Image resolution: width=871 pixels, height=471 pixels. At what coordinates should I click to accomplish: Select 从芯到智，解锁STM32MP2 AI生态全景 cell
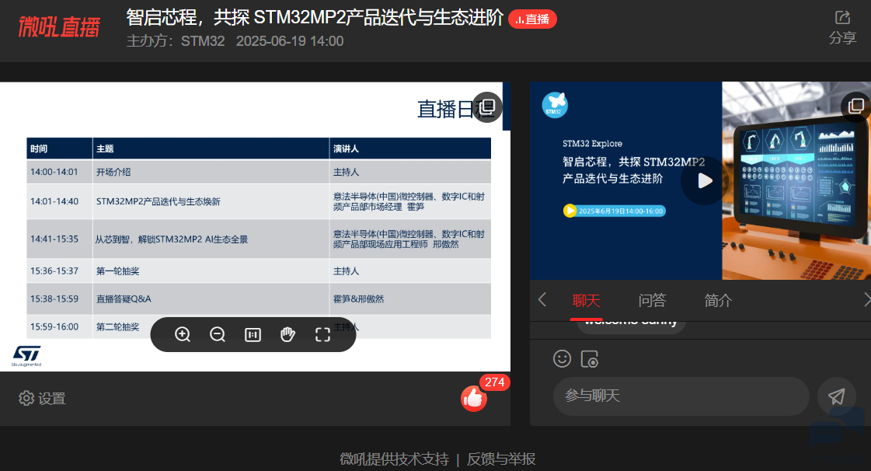pos(211,239)
